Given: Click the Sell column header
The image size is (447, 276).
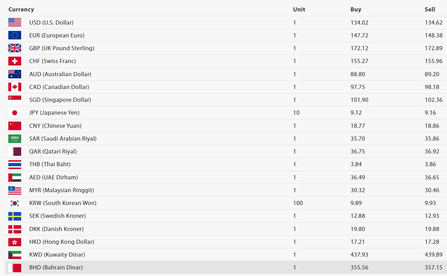Looking at the screenshot, I should (430, 9).
